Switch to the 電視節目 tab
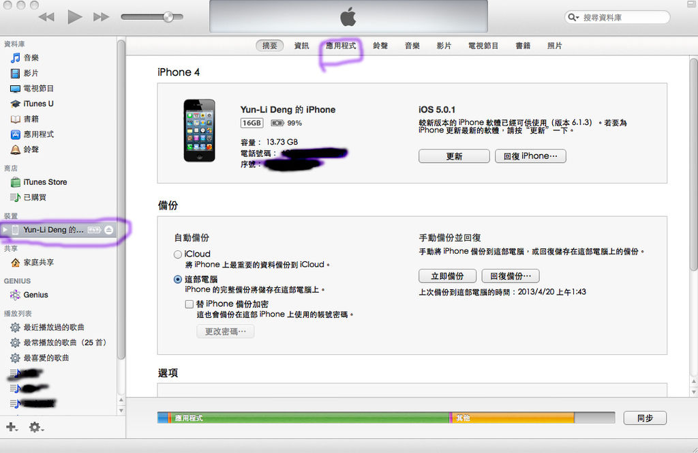Screen dimensions: 698x453 click(483, 46)
